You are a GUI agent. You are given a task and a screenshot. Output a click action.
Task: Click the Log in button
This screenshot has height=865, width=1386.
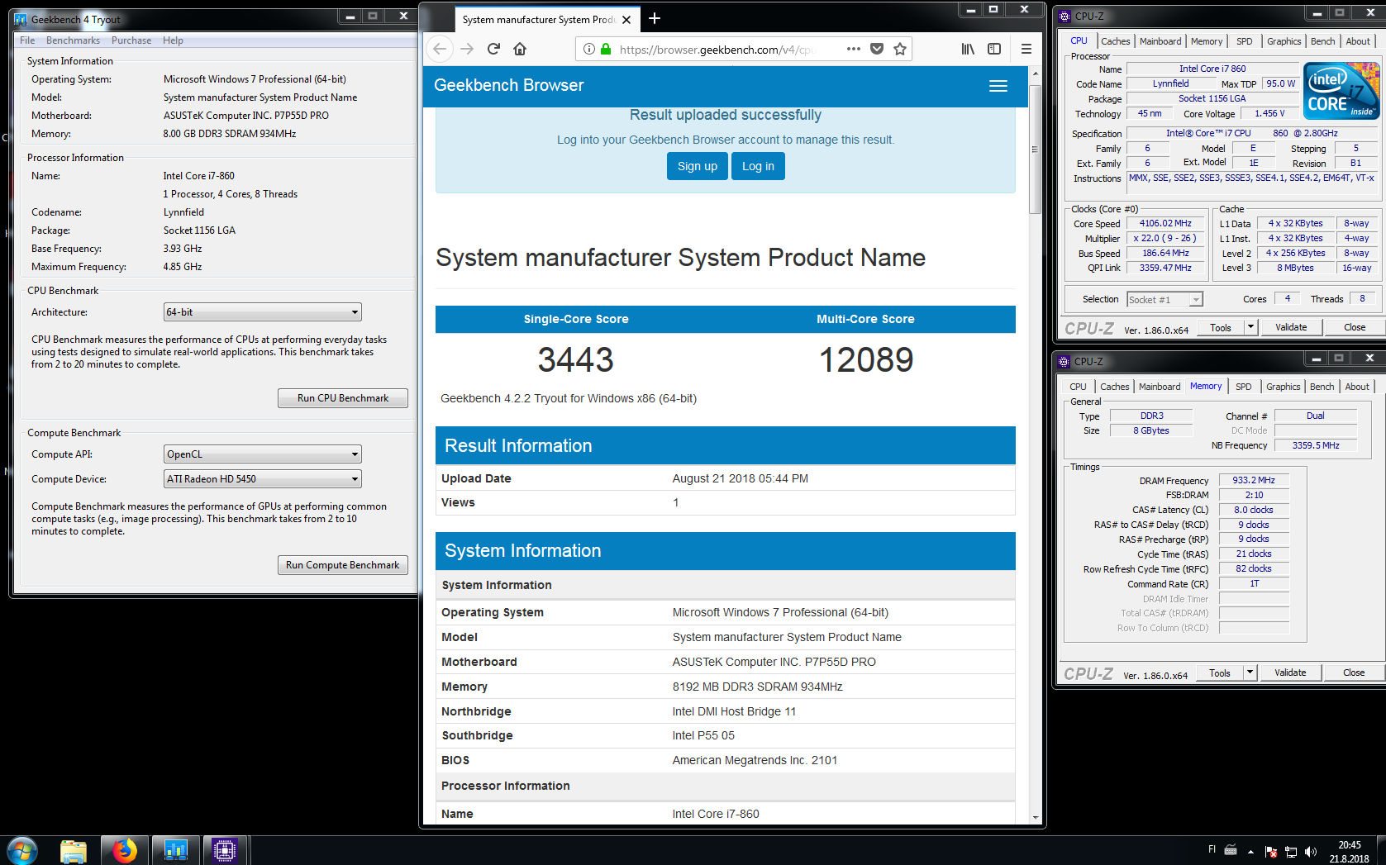pos(758,166)
